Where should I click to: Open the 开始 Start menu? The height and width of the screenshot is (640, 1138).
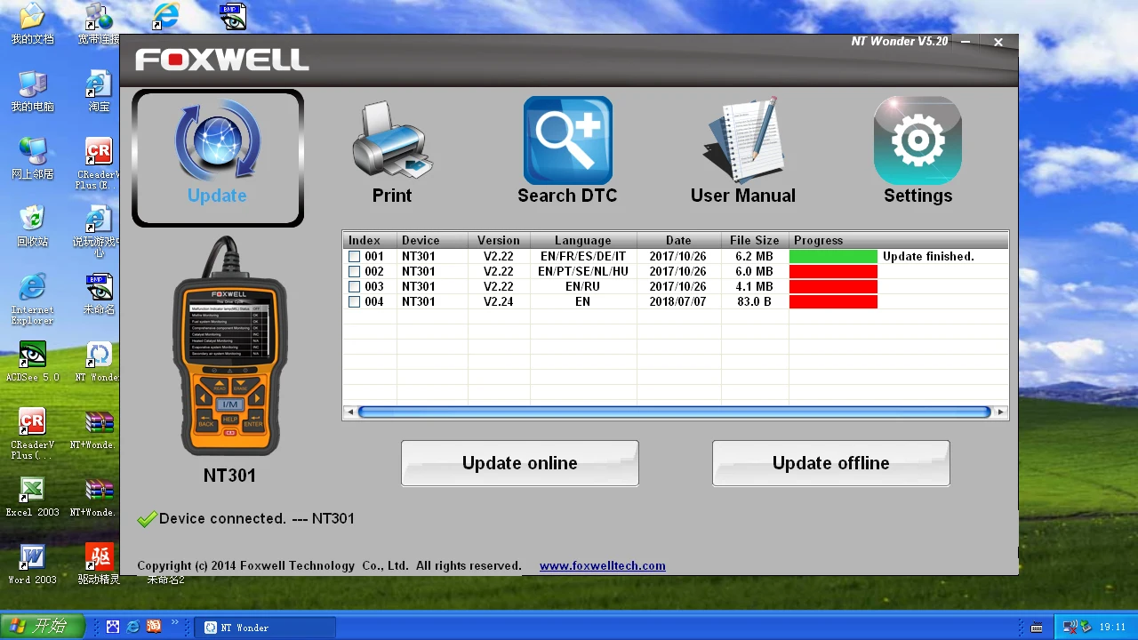tap(43, 627)
